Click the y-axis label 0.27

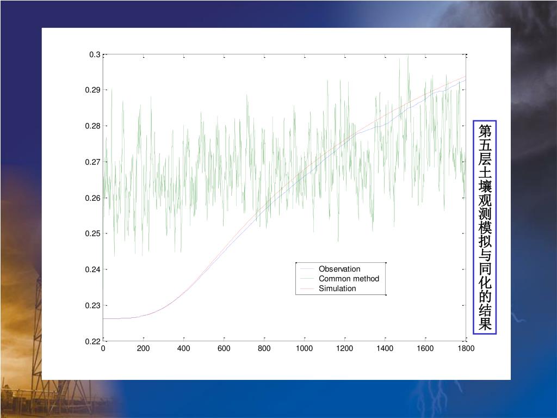coord(92,162)
